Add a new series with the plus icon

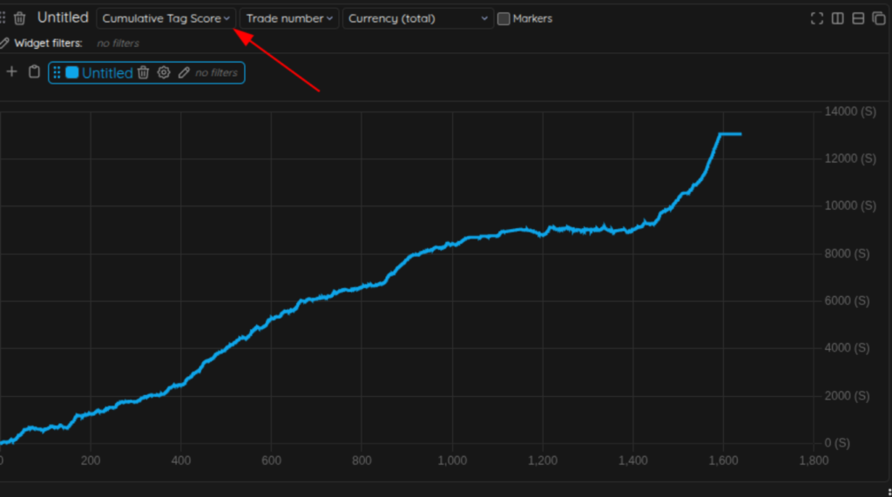tap(12, 72)
